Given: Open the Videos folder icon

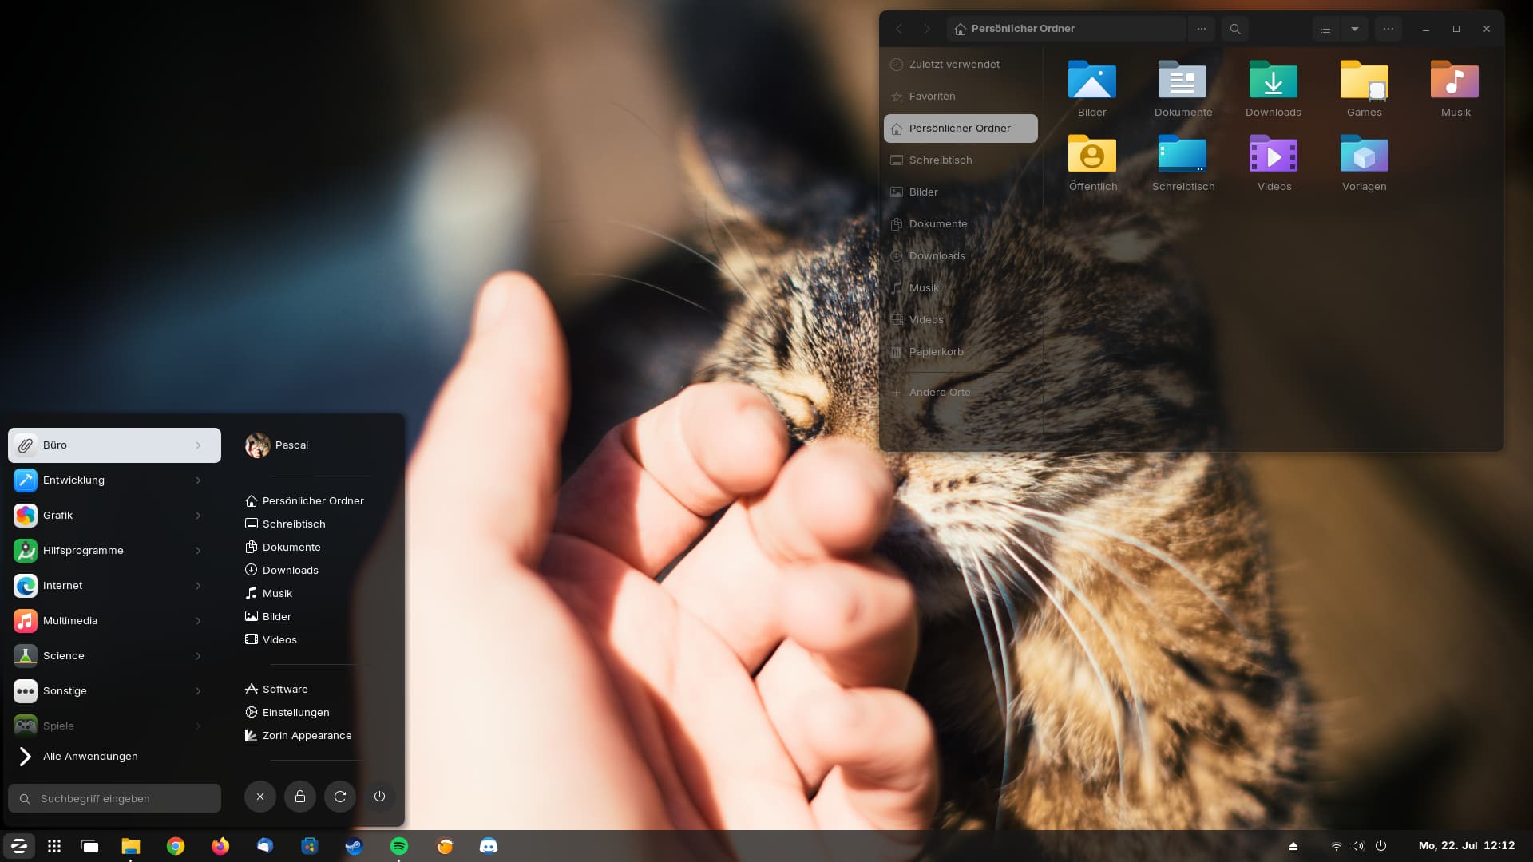Looking at the screenshot, I should click(x=1273, y=156).
